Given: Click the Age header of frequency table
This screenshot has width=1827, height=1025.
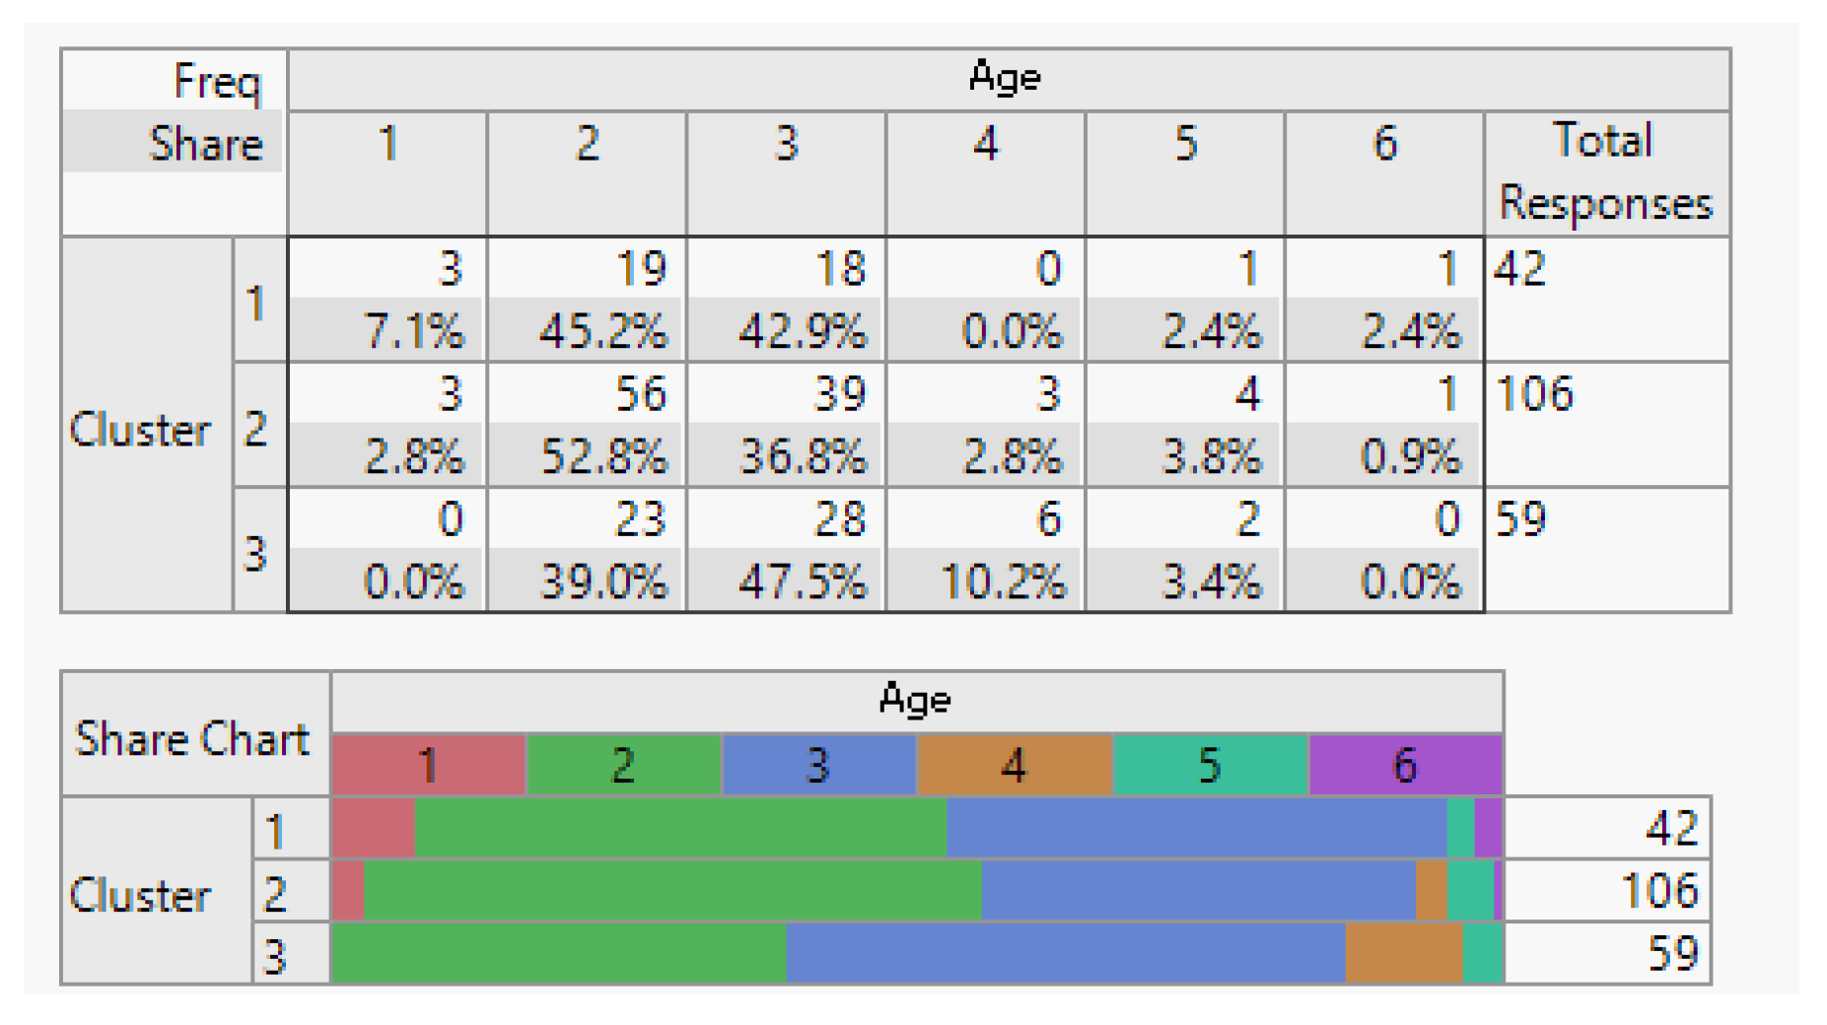Looking at the screenshot, I should (1006, 78).
